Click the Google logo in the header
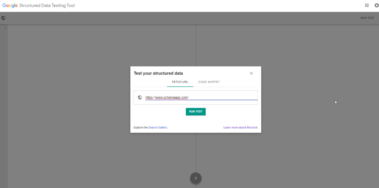The width and height of the screenshot is (379, 188). [10, 6]
